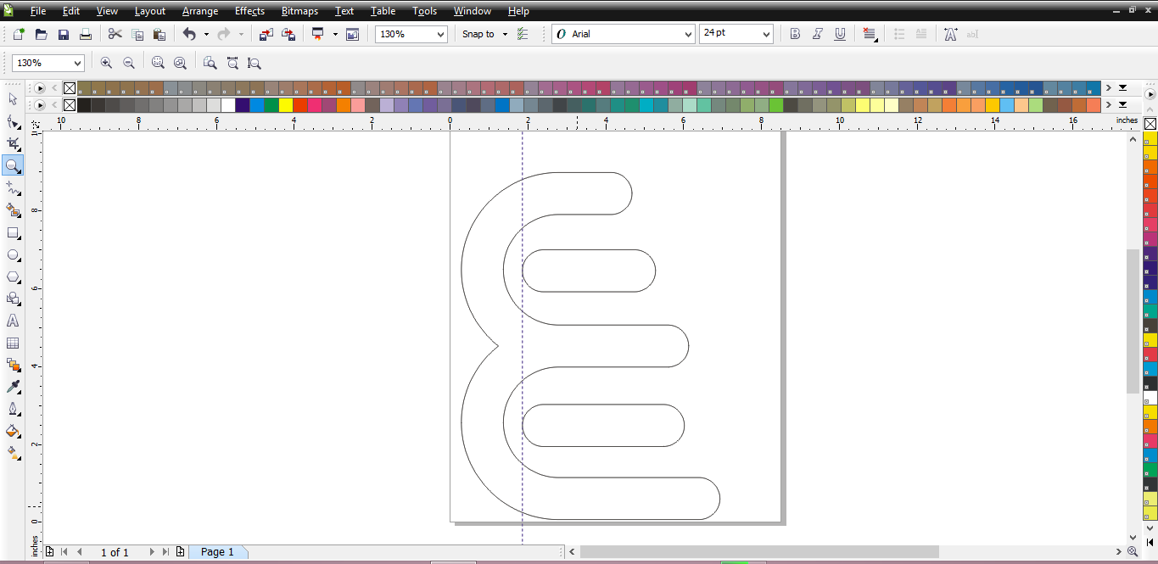Screen dimensions: 1158x564
Task: Open the Effects menu
Action: pyautogui.click(x=250, y=11)
